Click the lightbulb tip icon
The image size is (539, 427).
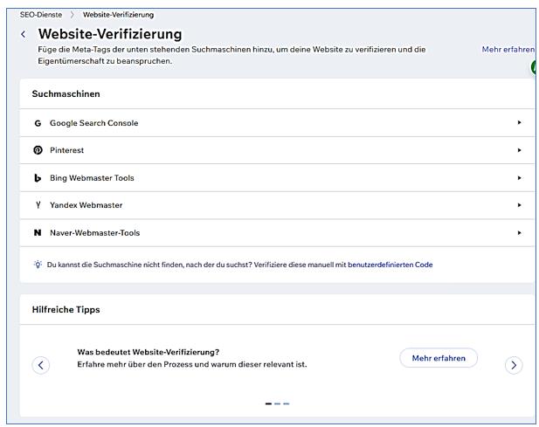(38, 265)
